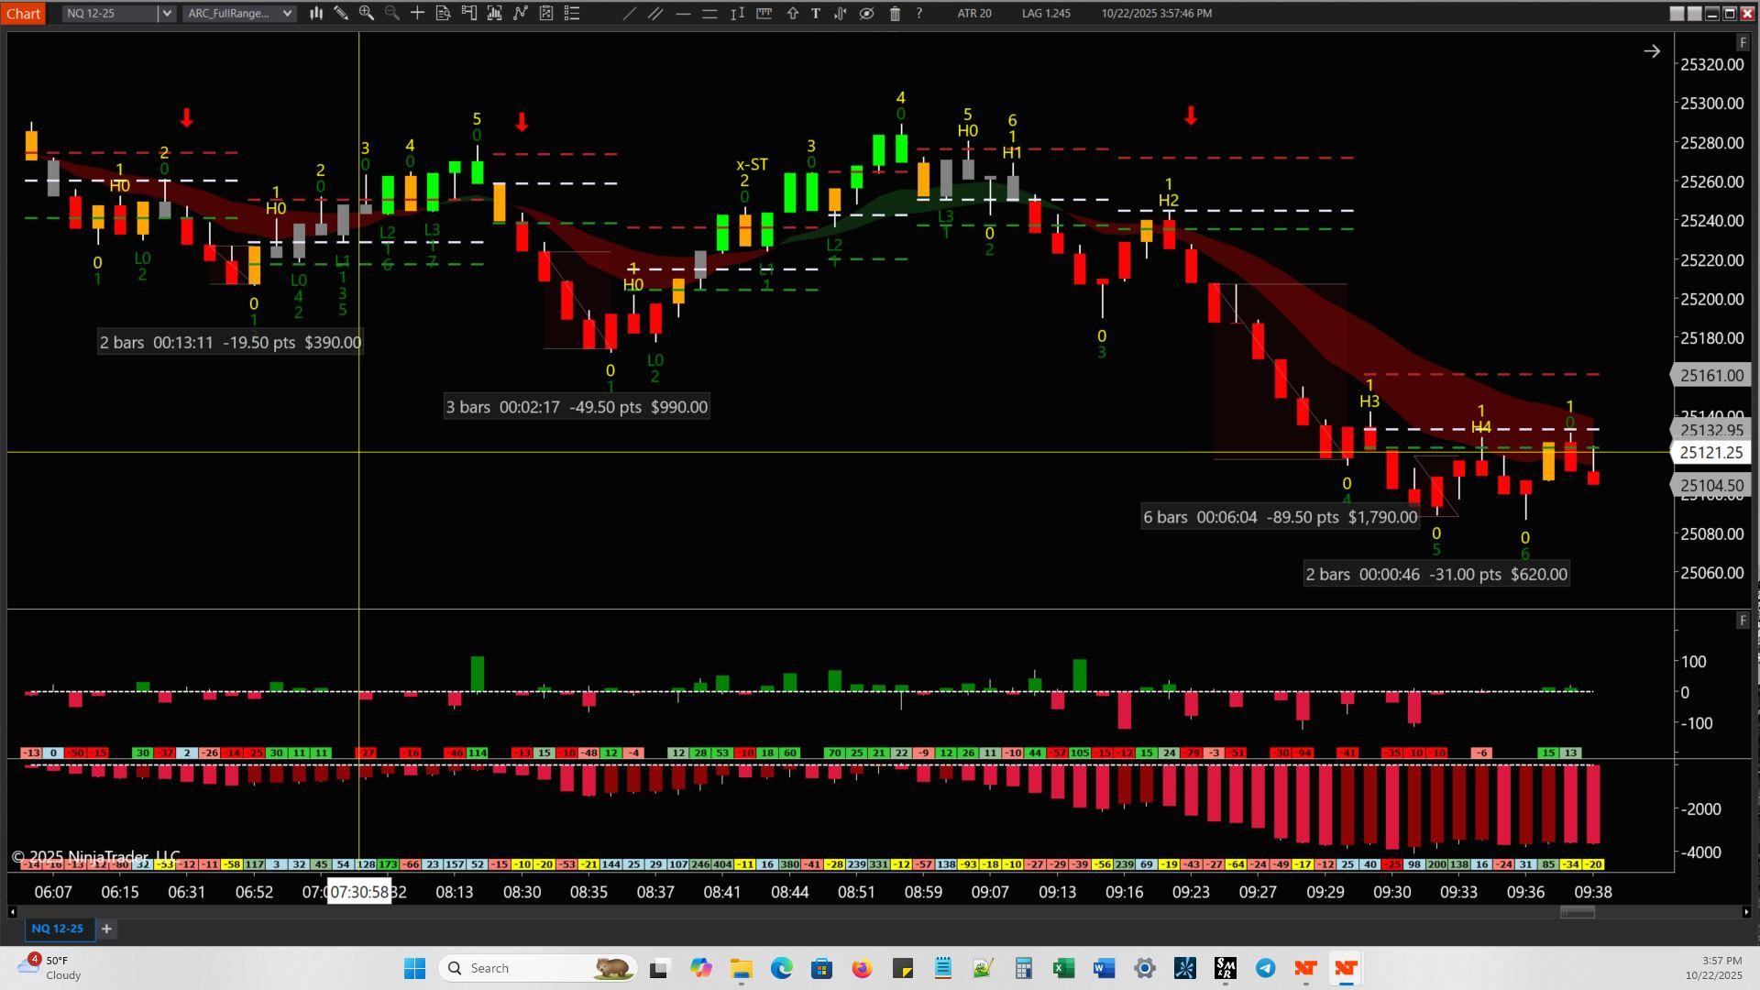Select the ruler measurement tool
The width and height of the screenshot is (1760, 990).
[x=764, y=13]
